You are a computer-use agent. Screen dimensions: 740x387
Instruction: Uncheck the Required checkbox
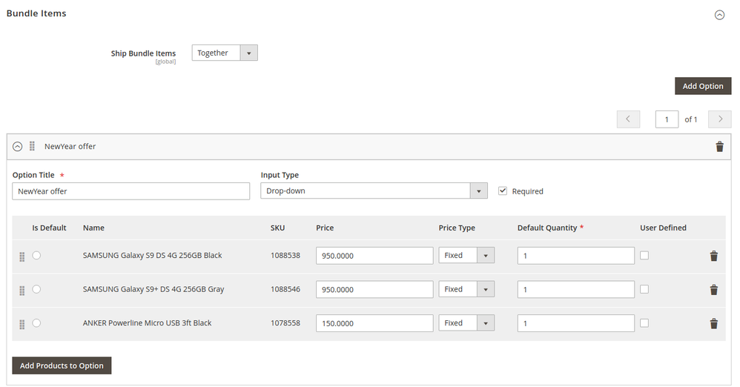[503, 191]
